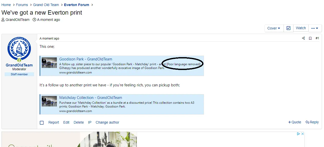Close the ad with the X icon
The image size is (324, 147).
302,134
